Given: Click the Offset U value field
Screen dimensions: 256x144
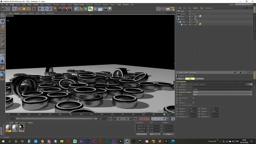Looking at the screenshot, I should click(193, 108).
